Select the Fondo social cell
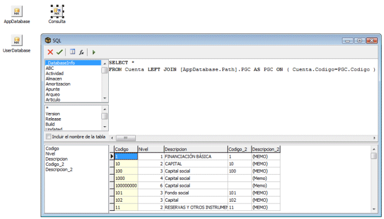384x219 pixels. tap(196, 192)
